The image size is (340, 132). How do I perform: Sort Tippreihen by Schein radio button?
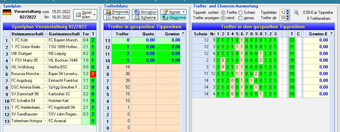point(240,12)
